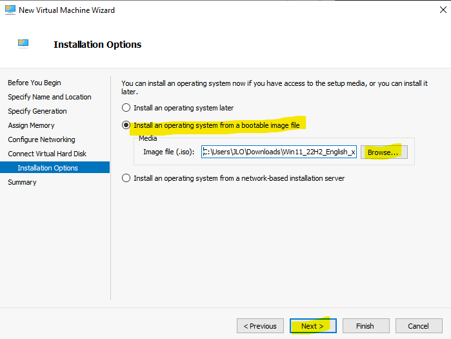
Task: Click Next to continue the wizard
Action: pos(313,325)
